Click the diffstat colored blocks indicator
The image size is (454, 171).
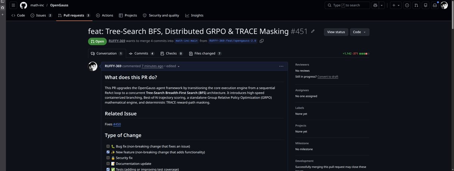365,54
